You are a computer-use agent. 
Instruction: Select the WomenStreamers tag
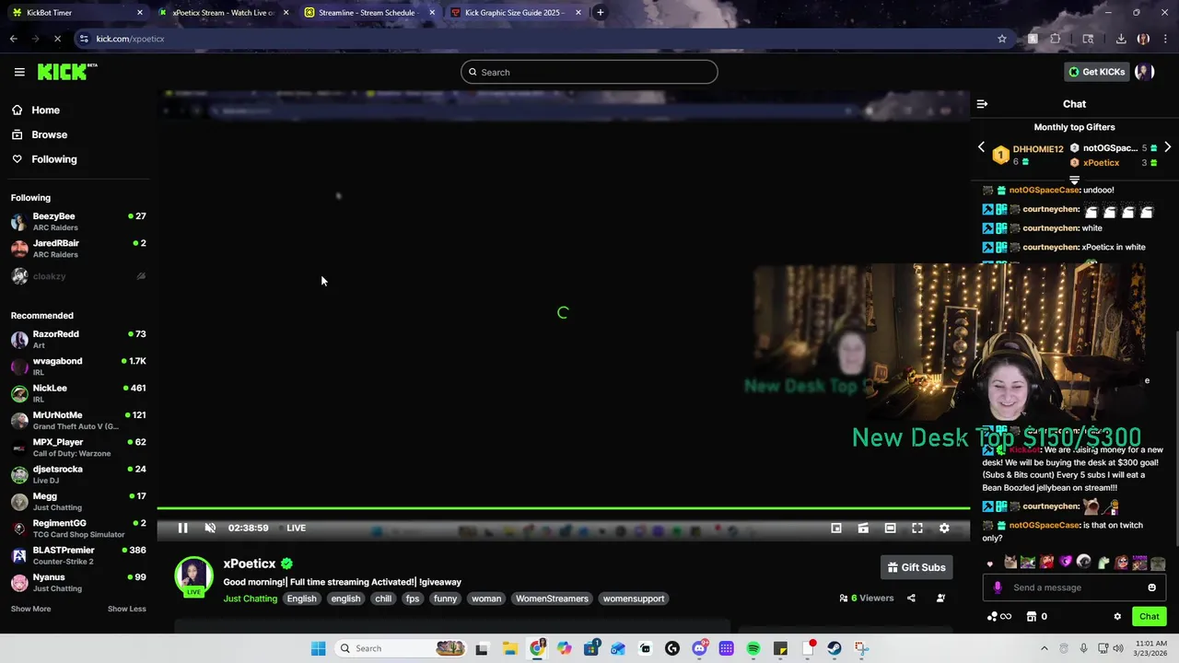coord(552,599)
